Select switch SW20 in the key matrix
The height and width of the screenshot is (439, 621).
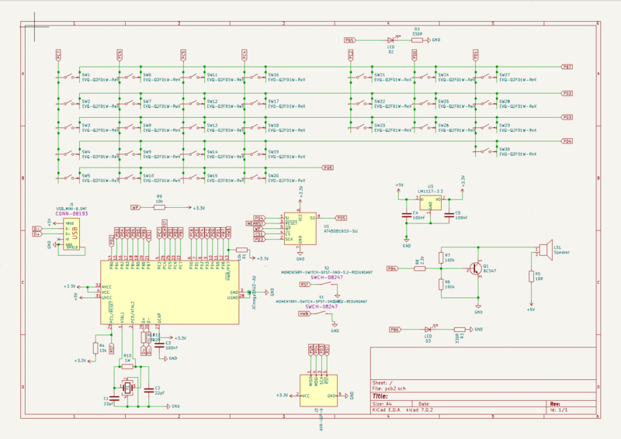(258, 176)
